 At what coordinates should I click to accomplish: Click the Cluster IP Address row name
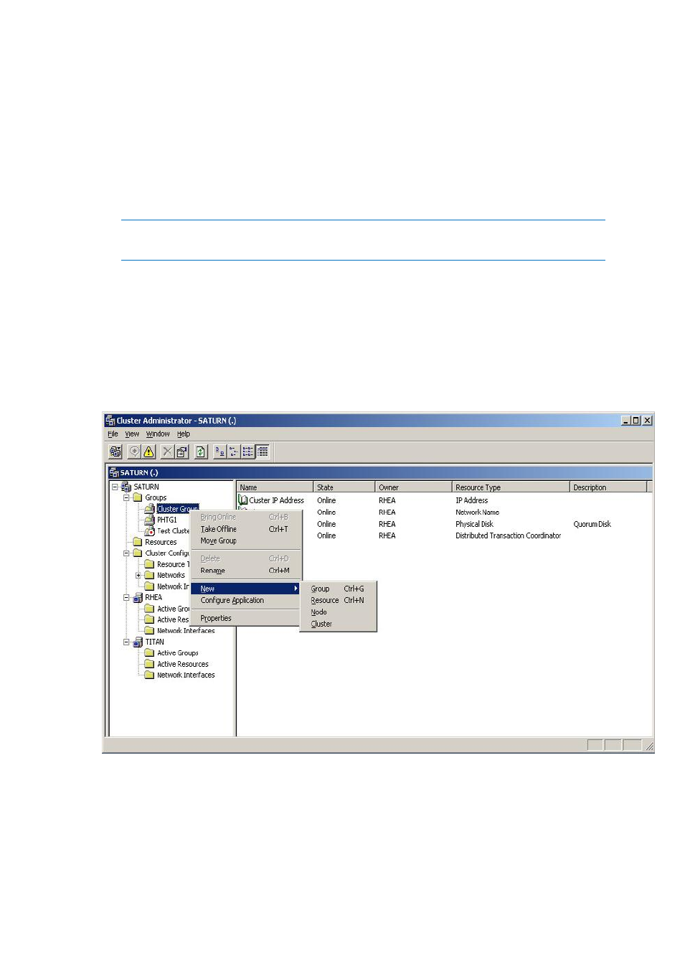[276, 500]
